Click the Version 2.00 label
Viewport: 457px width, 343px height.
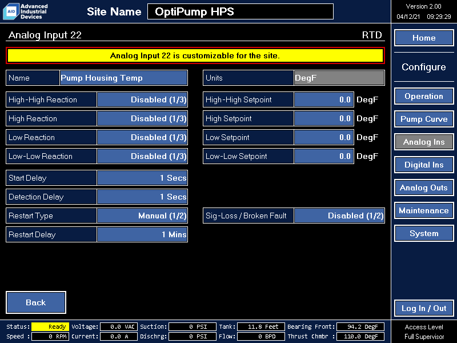[x=423, y=6]
